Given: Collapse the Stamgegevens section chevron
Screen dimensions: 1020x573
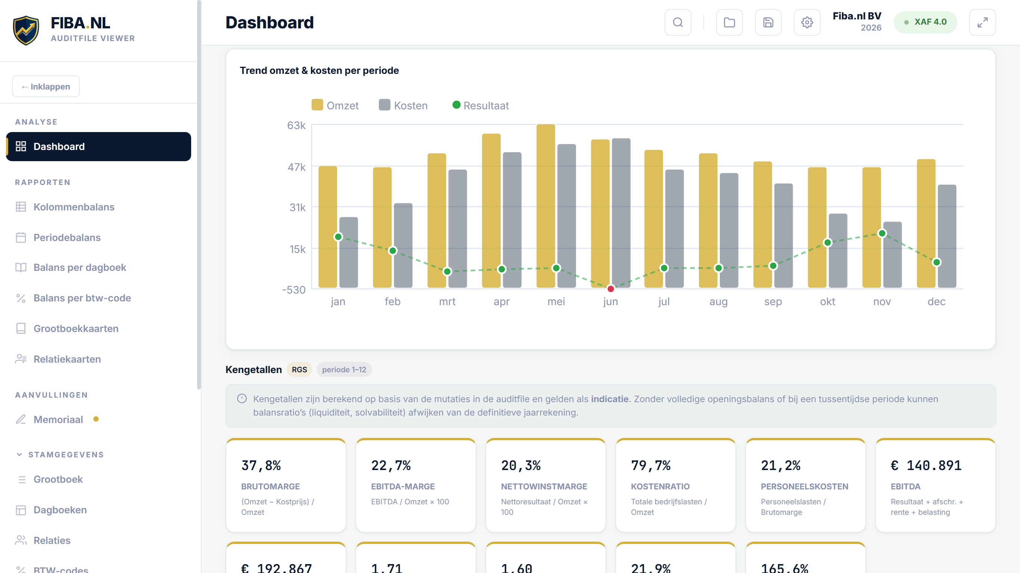Looking at the screenshot, I should point(19,454).
